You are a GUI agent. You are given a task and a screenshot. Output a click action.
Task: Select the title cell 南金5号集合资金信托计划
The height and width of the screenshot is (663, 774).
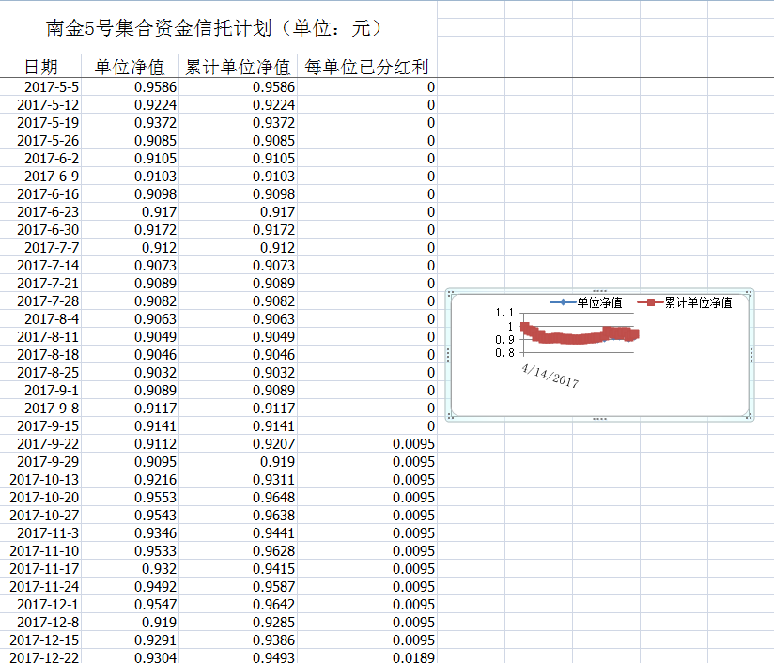214,28
